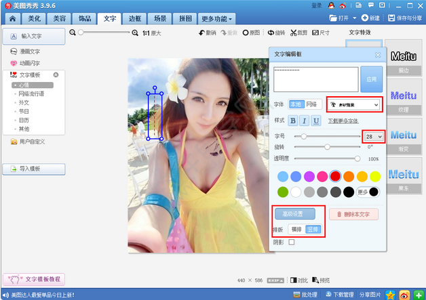Toggle Underline style button
Image resolution: width=426 pixels, height=300 pixels.
tap(316, 121)
